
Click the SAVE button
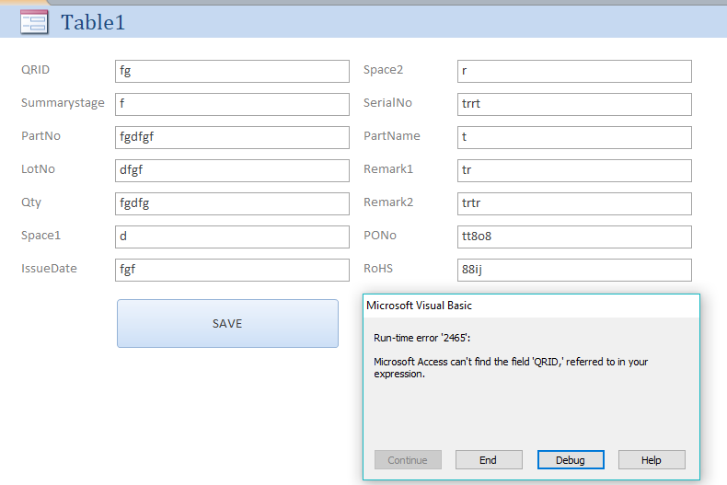pos(227,323)
